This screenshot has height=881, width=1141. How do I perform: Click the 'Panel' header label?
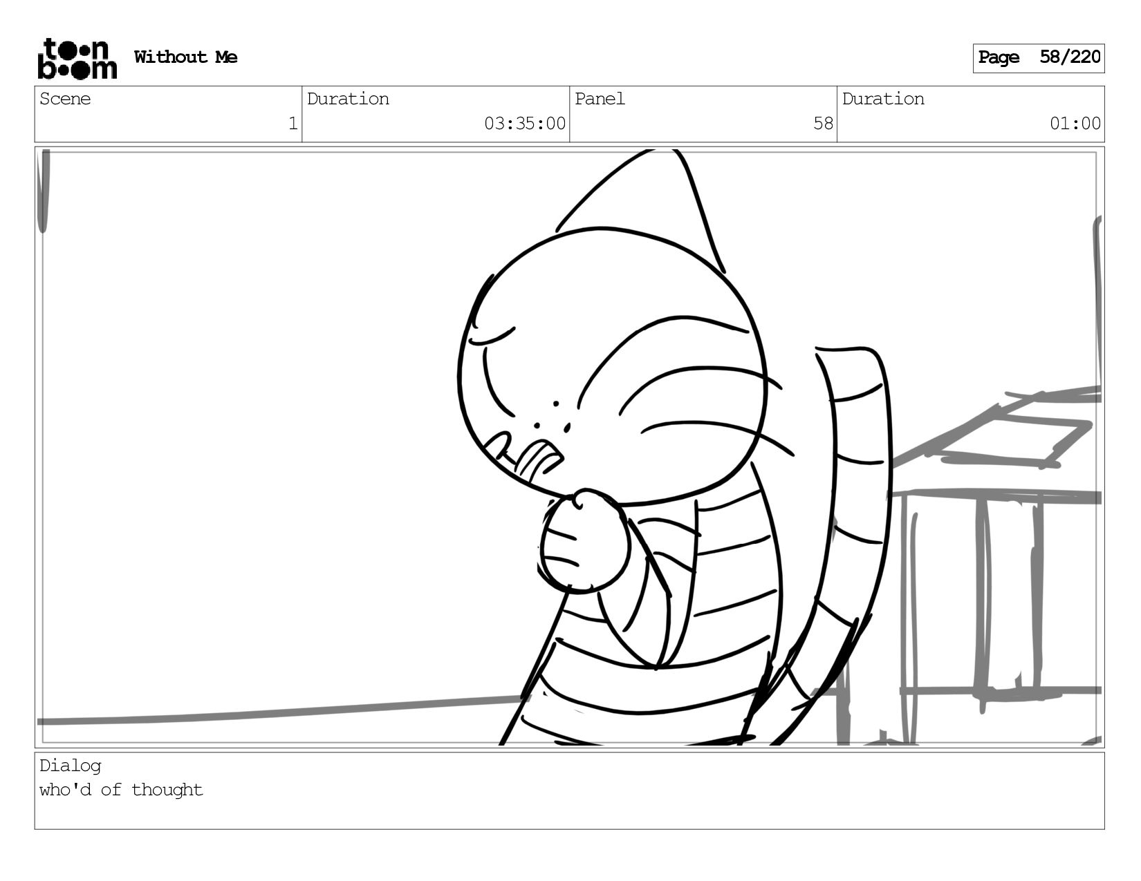click(x=600, y=99)
